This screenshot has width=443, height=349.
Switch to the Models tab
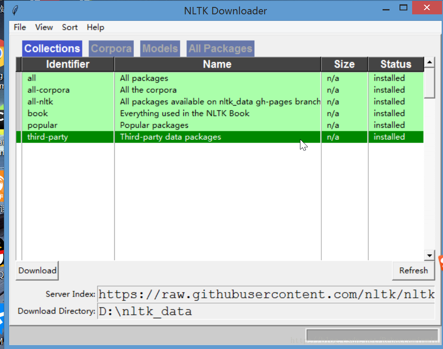coord(160,49)
